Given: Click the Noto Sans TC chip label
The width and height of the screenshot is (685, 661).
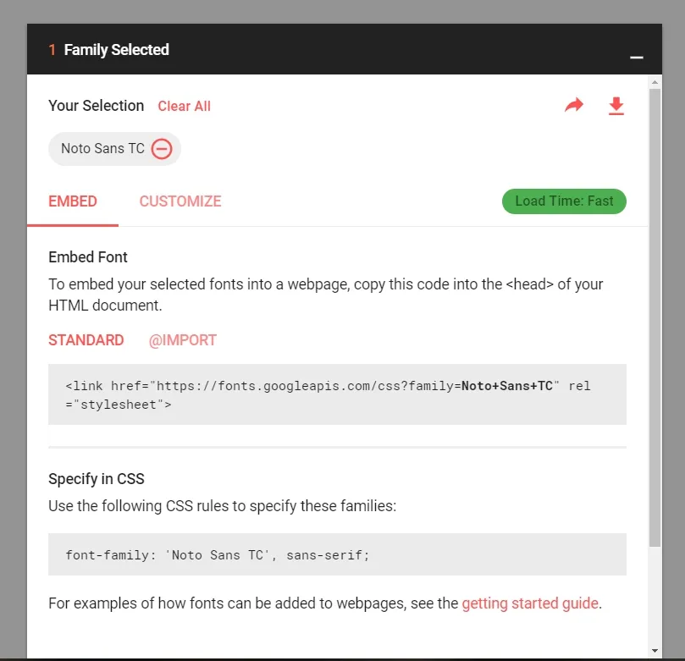Looking at the screenshot, I should [102, 148].
